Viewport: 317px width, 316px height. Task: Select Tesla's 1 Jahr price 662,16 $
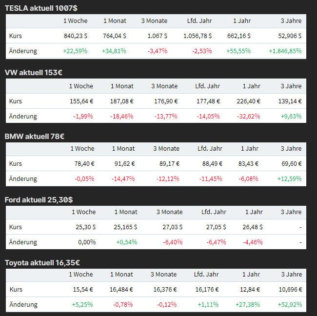(x=239, y=36)
